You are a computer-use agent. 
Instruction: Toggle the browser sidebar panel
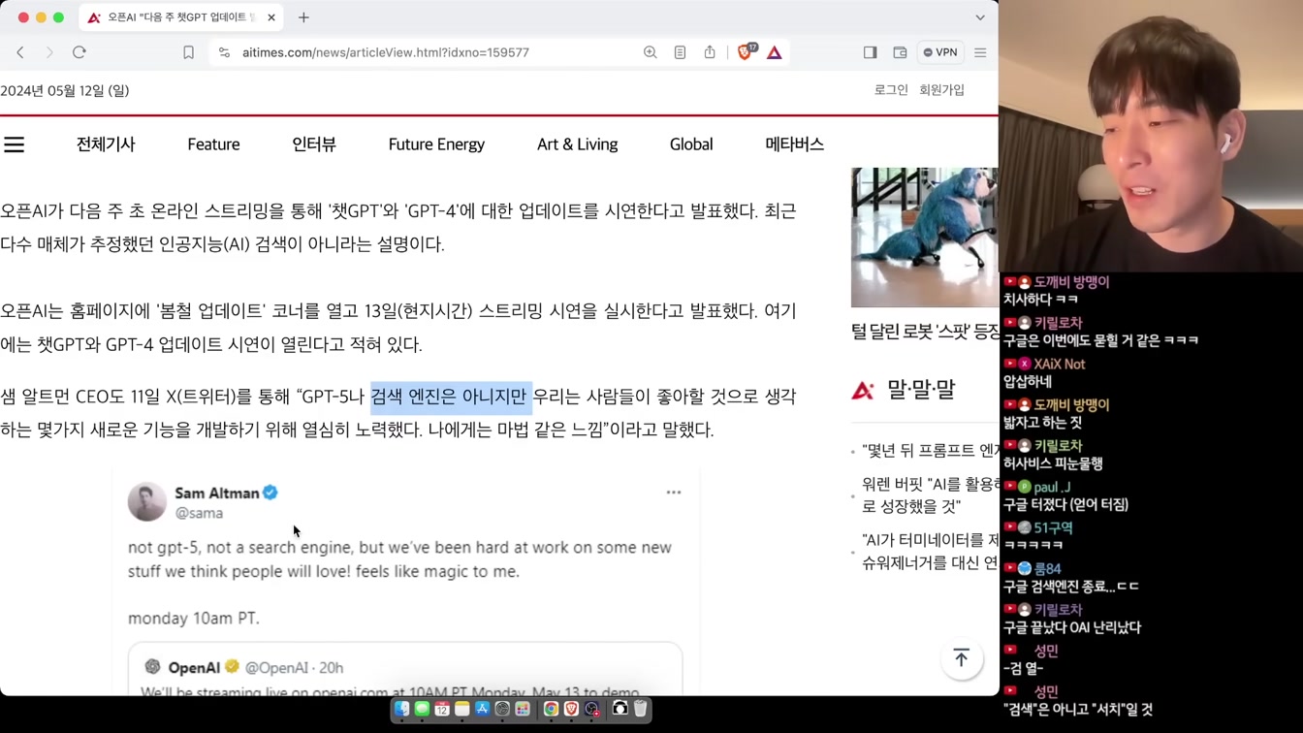[x=870, y=52]
